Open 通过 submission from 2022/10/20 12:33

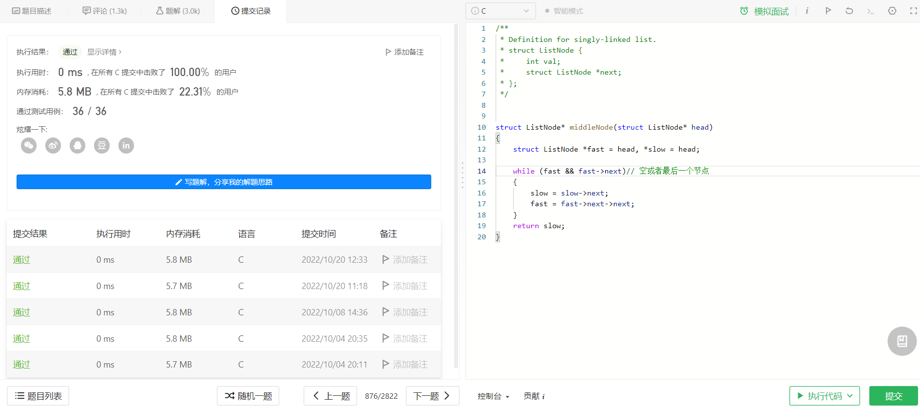pos(21,259)
